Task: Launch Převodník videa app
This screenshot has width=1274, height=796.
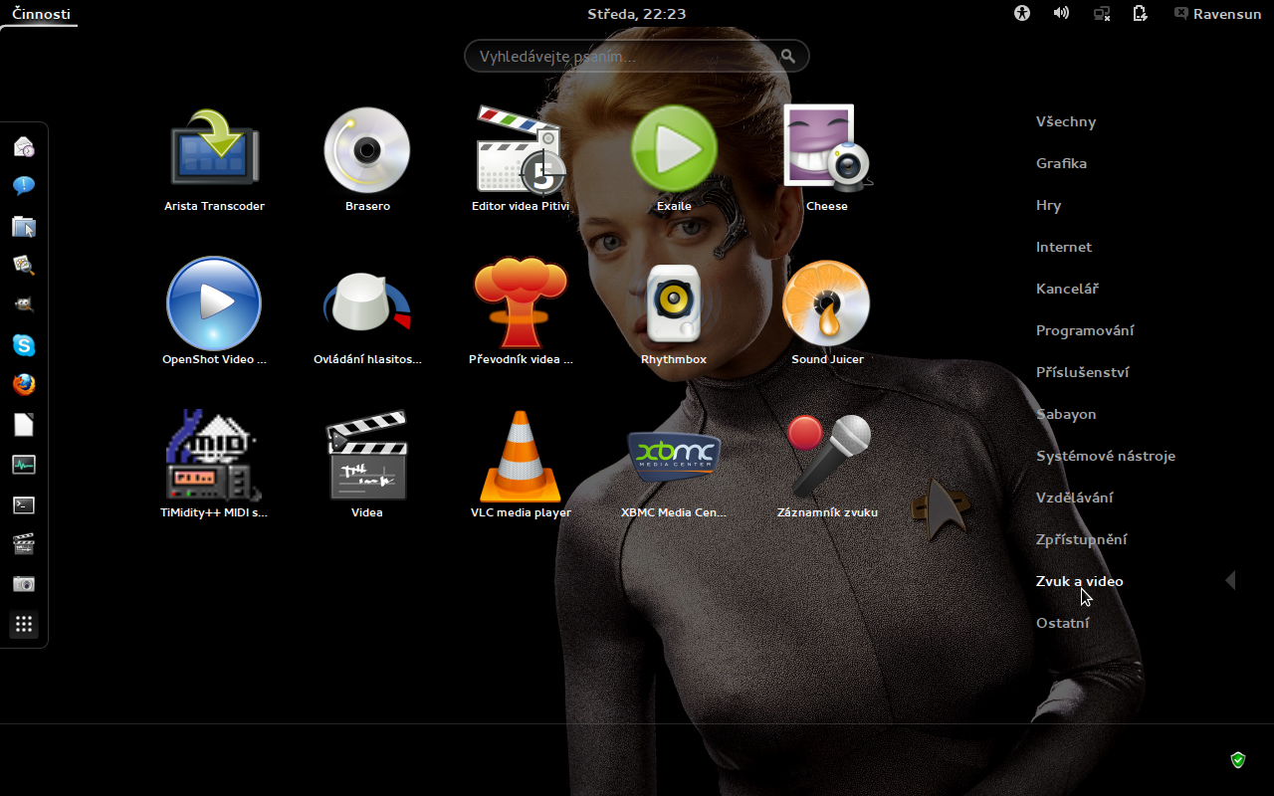Action: pos(521,312)
